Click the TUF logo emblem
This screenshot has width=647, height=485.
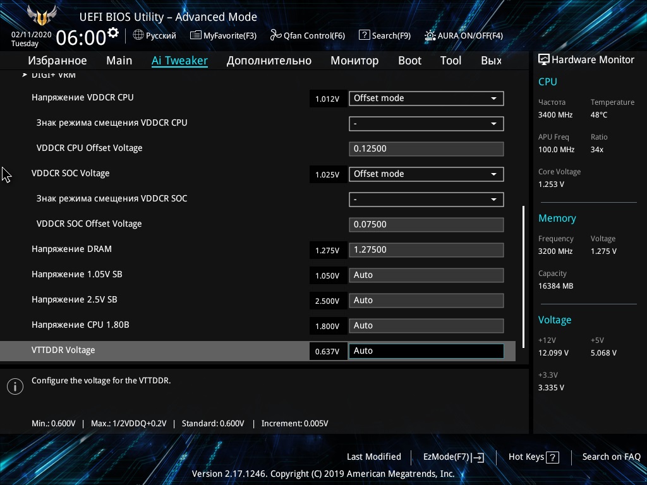point(42,16)
